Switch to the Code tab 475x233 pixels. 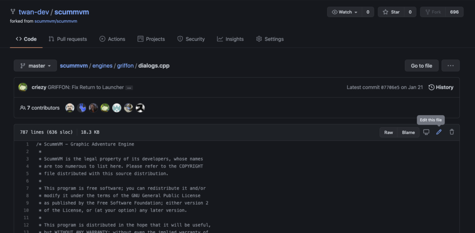(x=26, y=39)
